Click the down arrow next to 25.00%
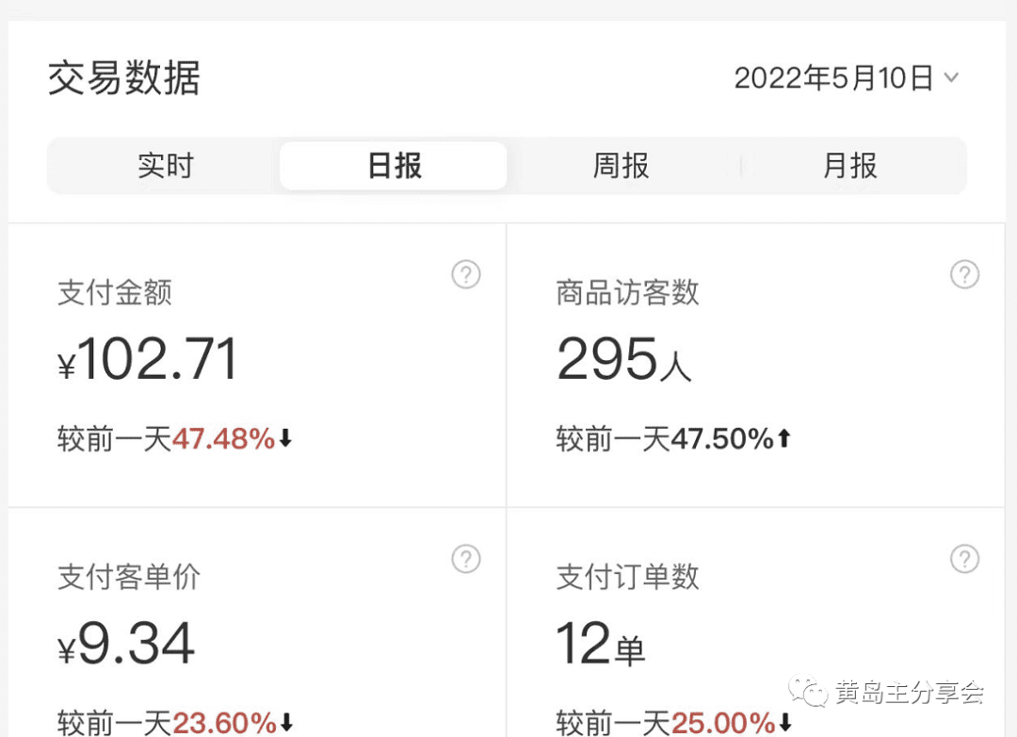The image size is (1017, 737). point(785,724)
